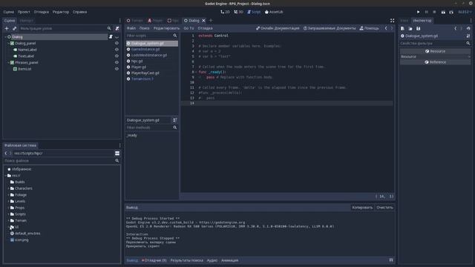Click the instance scene link icon
Image resolution: width=475 pixels, height=267 pixels.
coord(14,28)
